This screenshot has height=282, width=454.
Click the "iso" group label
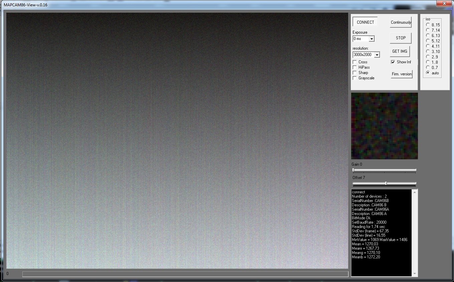pos(428,19)
